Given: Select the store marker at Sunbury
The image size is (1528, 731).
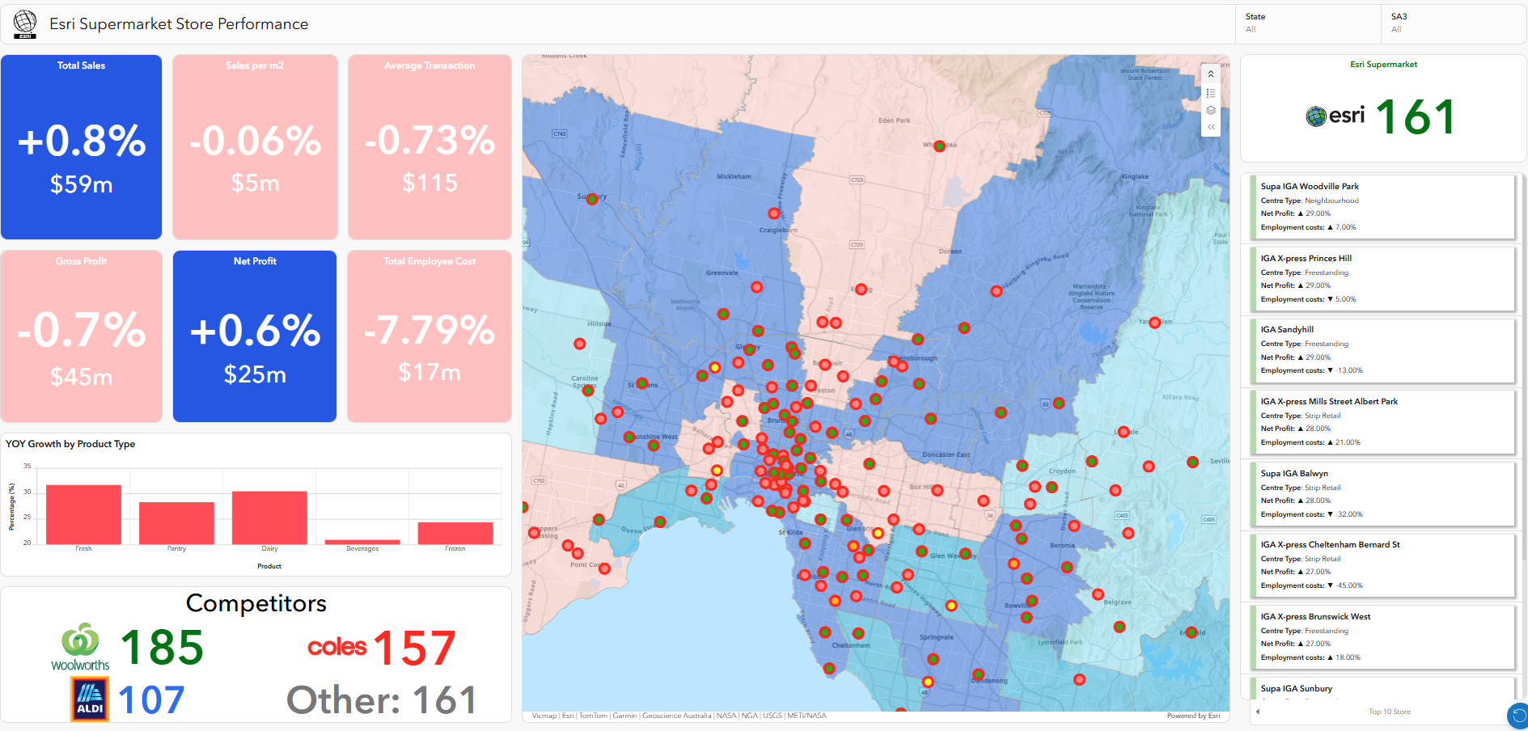Looking at the screenshot, I should (x=592, y=199).
